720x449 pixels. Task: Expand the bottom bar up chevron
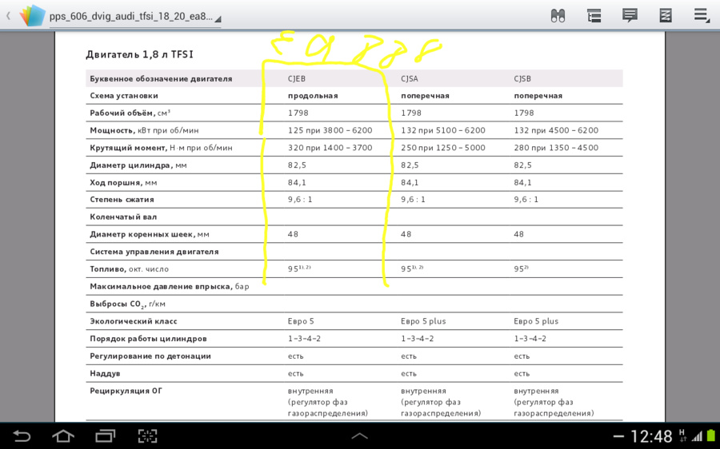pyautogui.click(x=359, y=436)
